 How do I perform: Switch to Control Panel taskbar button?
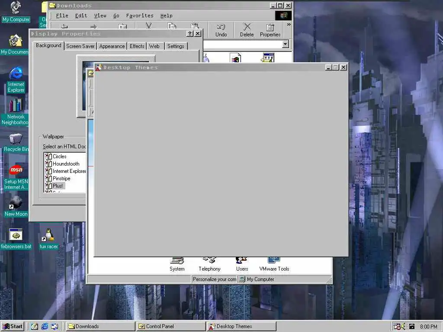[171, 326]
